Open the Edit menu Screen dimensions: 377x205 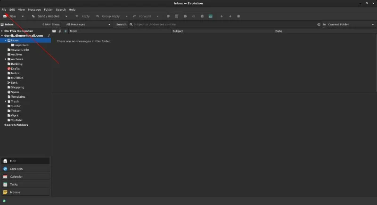(12, 9)
